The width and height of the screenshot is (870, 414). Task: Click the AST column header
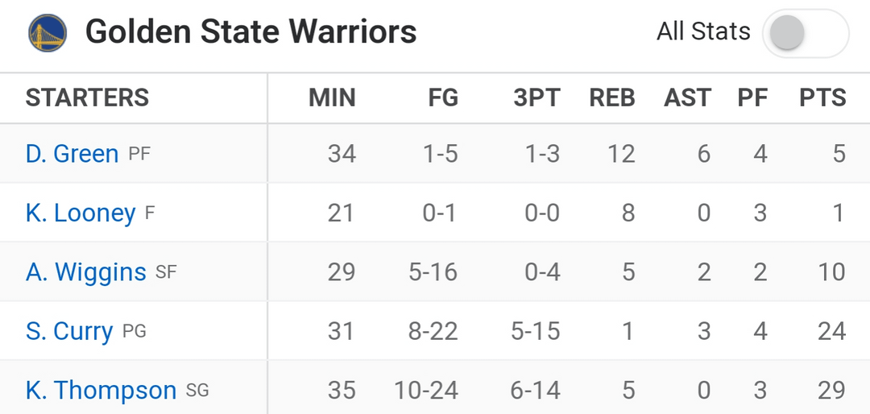[x=687, y=98]
